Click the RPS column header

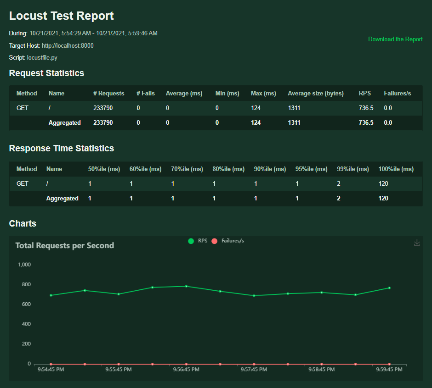click(365, 93)
